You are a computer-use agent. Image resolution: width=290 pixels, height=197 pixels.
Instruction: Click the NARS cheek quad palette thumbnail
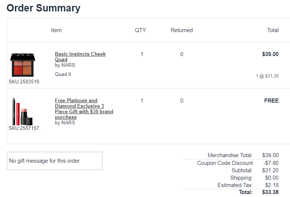coord(23,65)
